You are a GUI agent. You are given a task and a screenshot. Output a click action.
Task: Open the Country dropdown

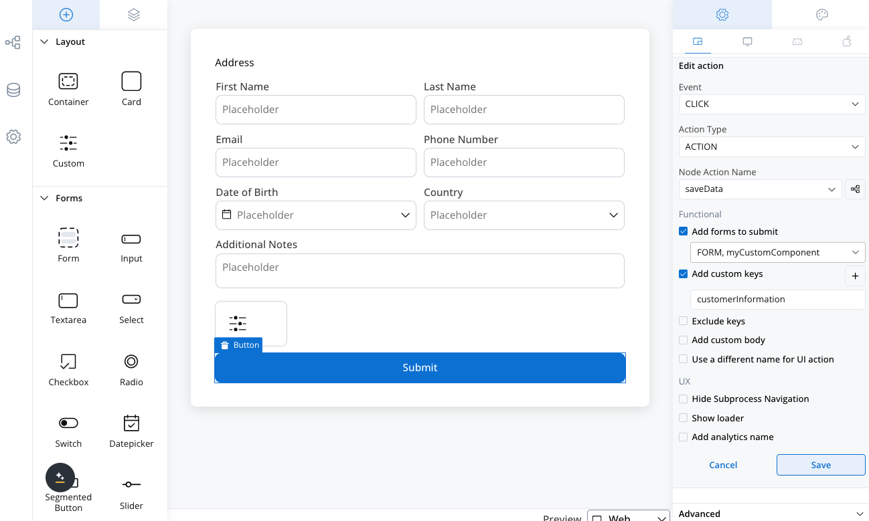[x=524, y=215]
